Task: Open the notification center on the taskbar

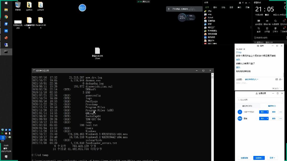Action: (x=6, y=157)
